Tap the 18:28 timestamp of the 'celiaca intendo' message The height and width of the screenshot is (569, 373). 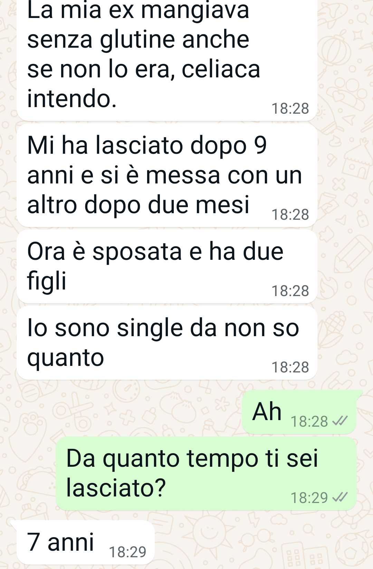[290, 108]
